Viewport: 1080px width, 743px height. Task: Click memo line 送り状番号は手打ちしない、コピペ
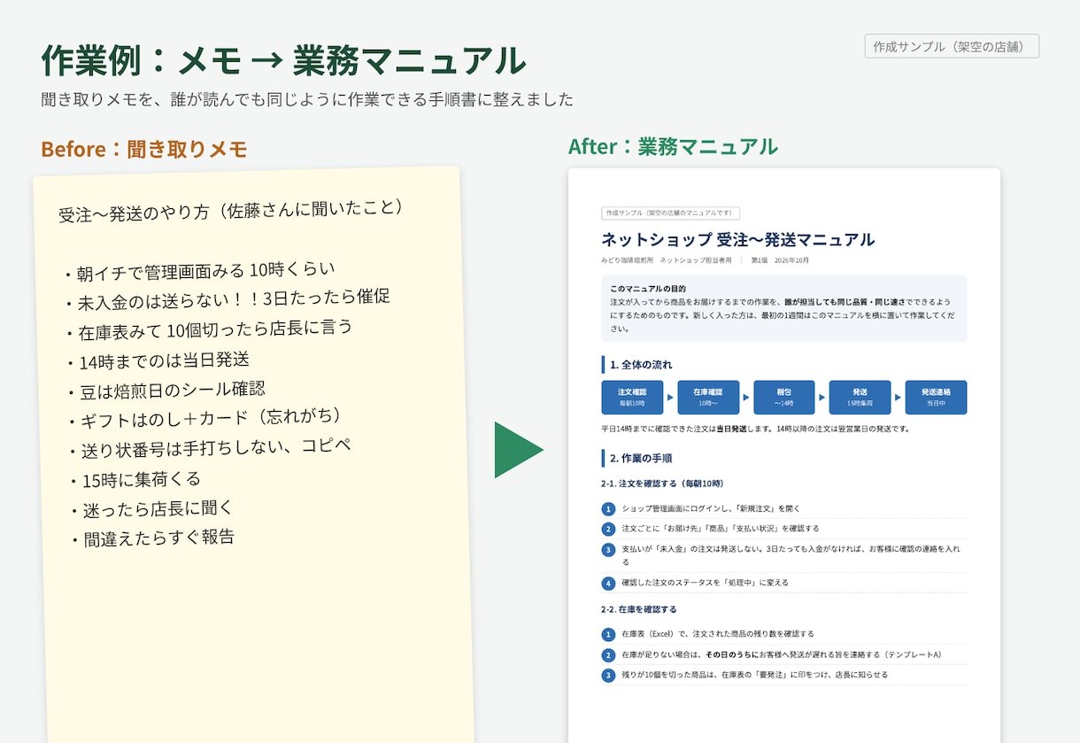[x=210, y=447]
